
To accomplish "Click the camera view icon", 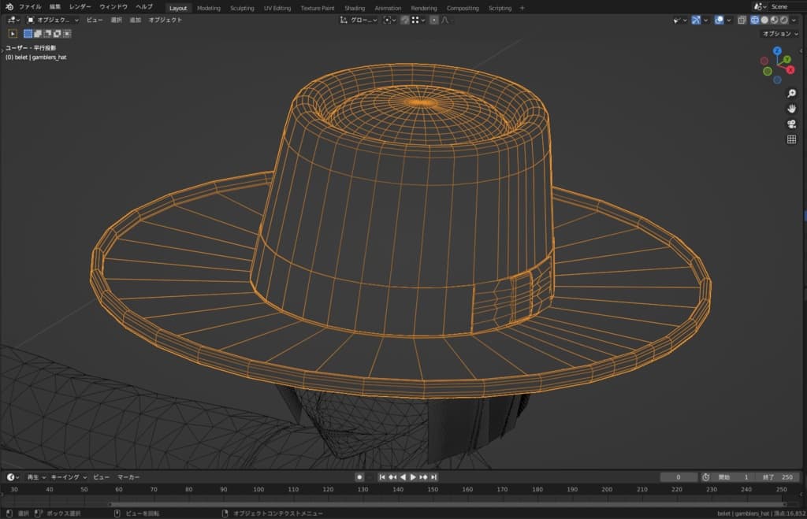I will [791, 124].
